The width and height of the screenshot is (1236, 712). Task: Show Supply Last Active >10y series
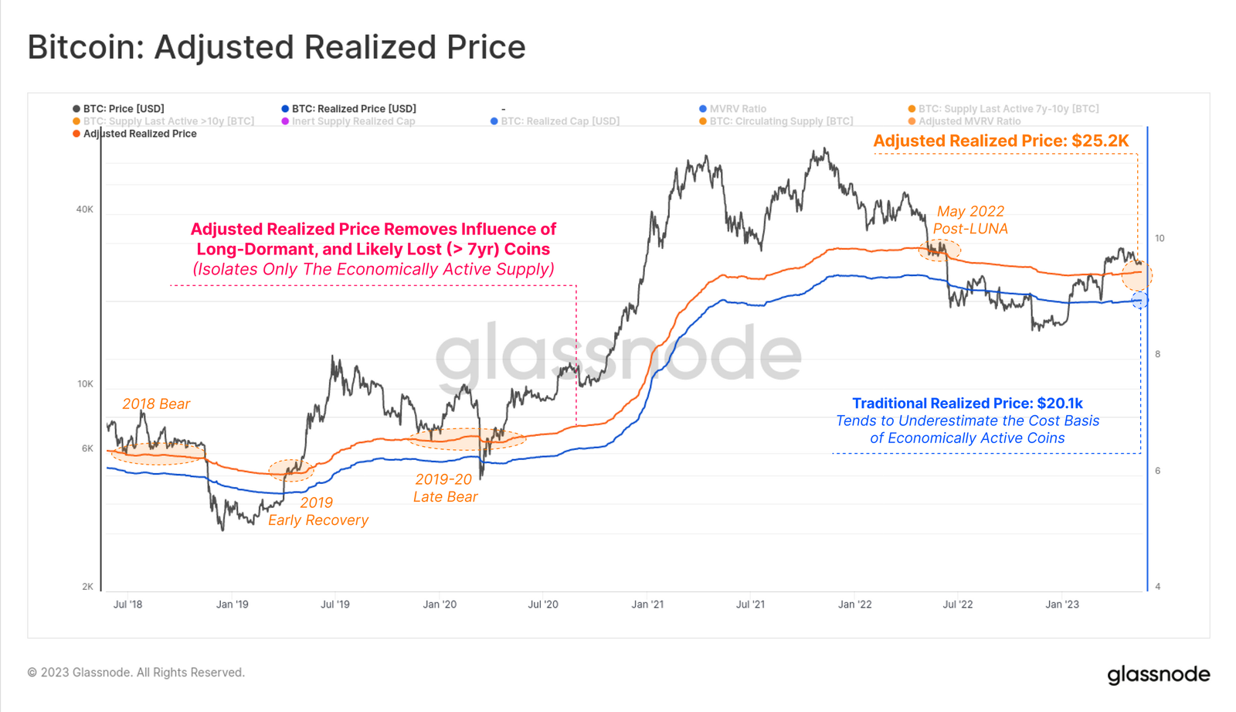coord(163,121)
